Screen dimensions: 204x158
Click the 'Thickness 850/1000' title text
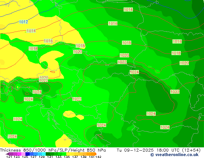(23, 150)
